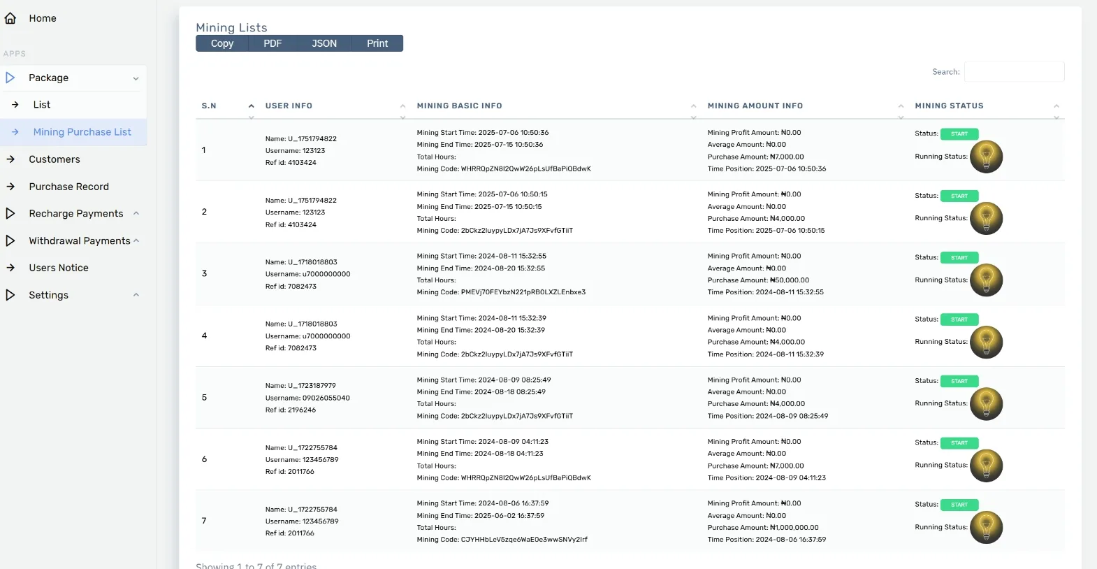Expand the Withdrawal Payments chevron

[x=136, y=240]
